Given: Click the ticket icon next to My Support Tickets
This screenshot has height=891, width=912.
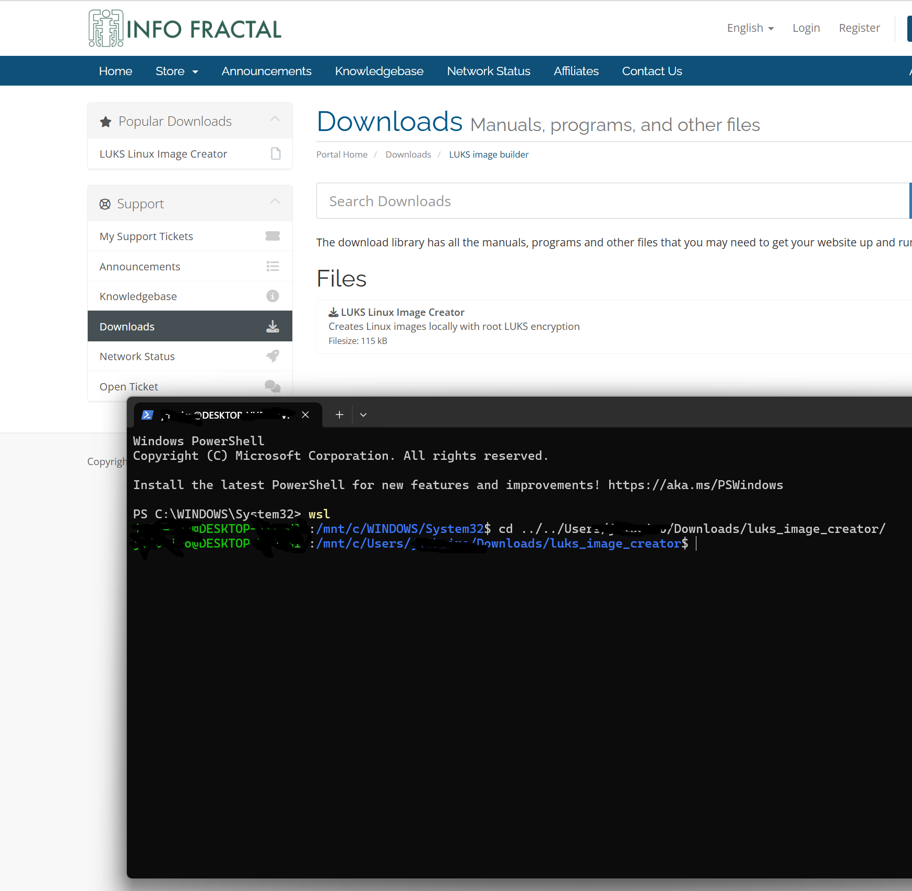Looking at the screenshot, I should coord(273,236).
